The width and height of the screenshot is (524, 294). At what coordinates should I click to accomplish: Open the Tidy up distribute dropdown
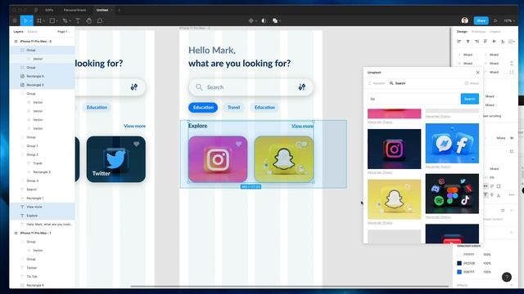[x=512, y=42]
